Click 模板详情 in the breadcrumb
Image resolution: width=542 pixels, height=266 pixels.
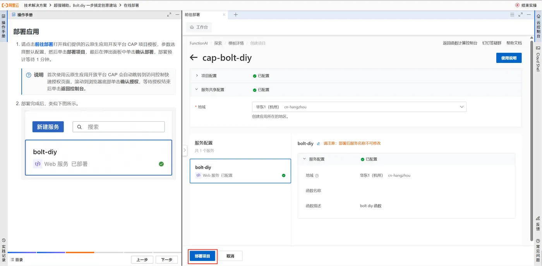(236, 43)
